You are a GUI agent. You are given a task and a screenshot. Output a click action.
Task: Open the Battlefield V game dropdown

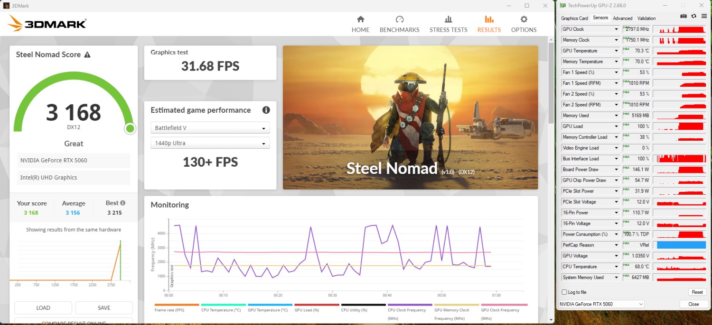tap(210, 128)
